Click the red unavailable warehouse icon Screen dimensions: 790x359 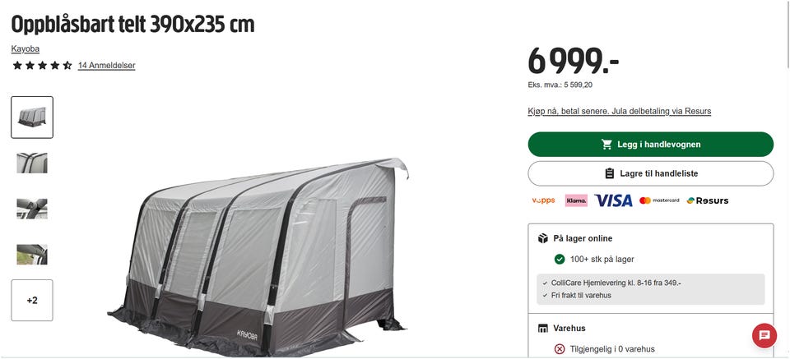[560, 349]
